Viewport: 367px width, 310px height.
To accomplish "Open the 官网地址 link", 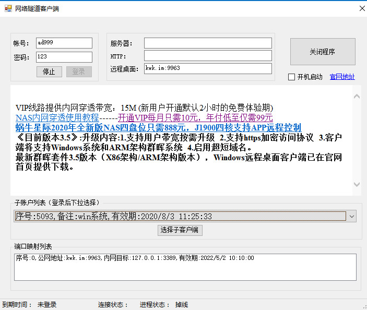I will click(x=342, y=77).
